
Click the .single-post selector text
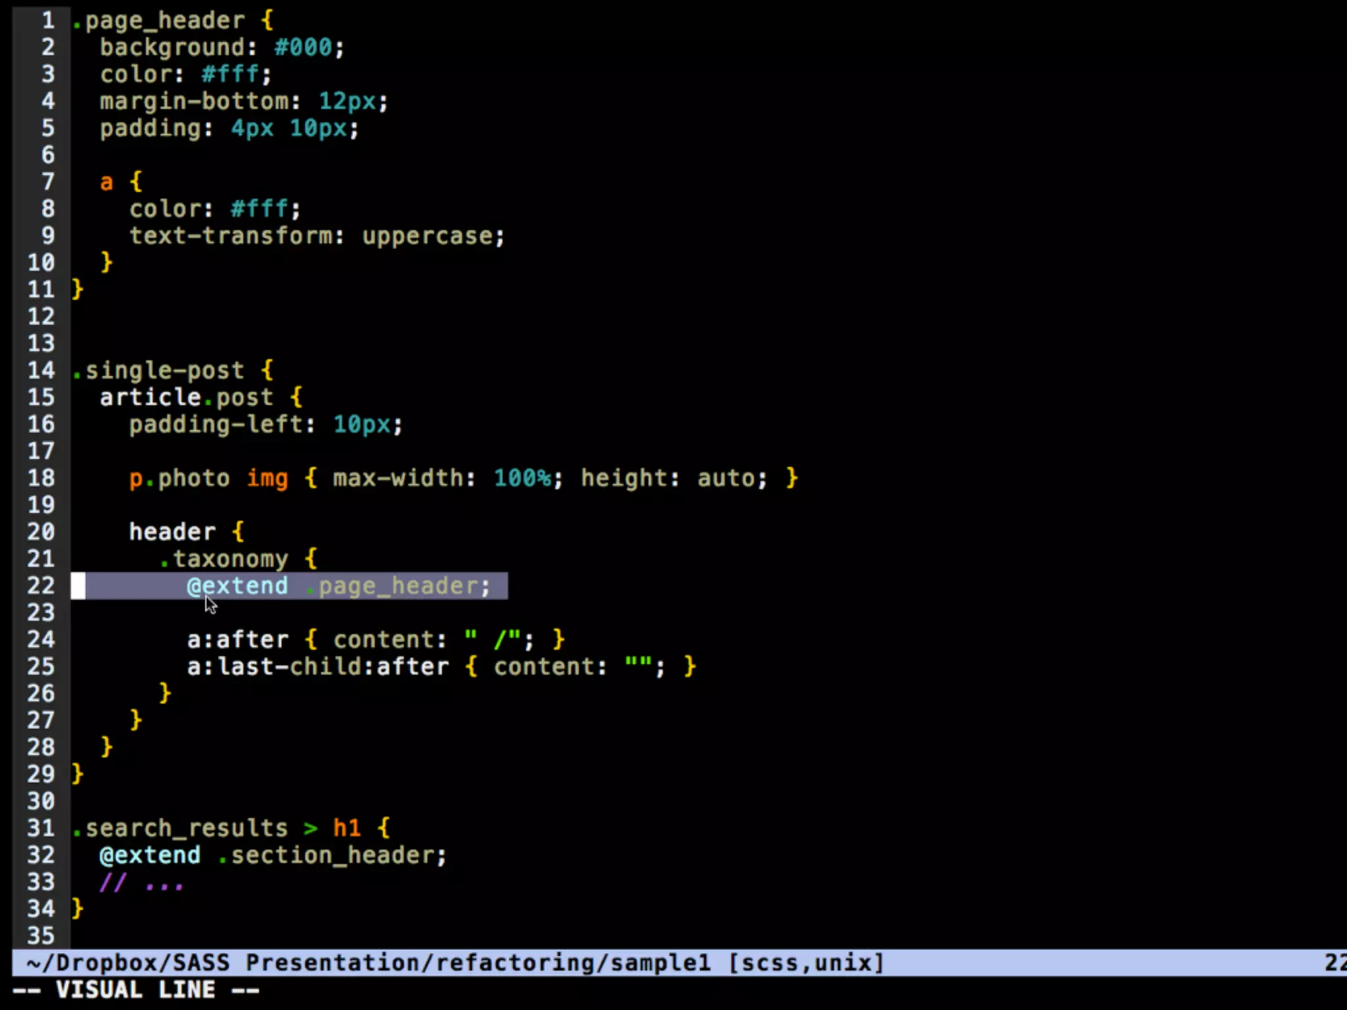tap(158, 370)
